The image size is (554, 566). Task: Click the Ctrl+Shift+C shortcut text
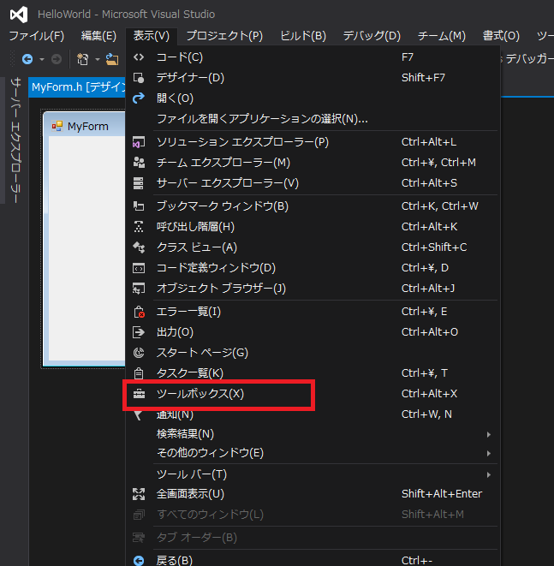(434, 247)
